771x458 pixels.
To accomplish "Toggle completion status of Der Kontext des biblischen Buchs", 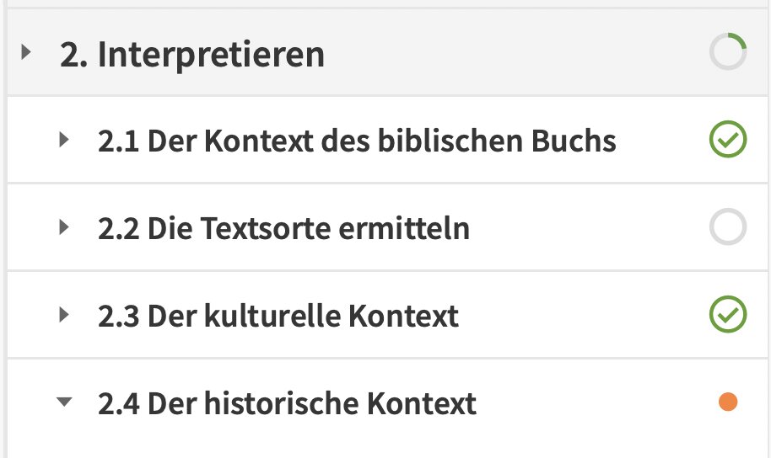I will tap(728, 139).
